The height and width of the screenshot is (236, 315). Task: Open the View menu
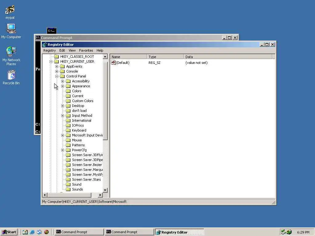72,50
